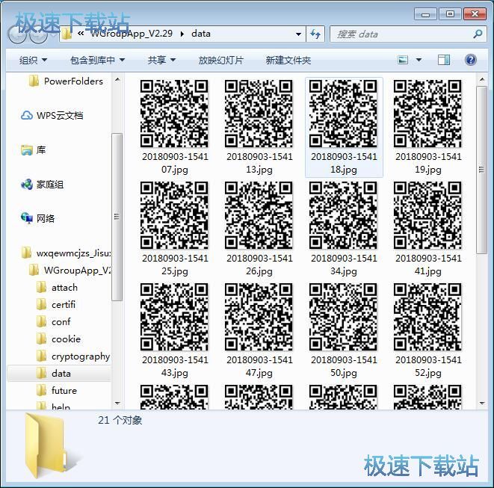Click the file pane scroll down arrow

pyautogui.click(x=482, y=403)
